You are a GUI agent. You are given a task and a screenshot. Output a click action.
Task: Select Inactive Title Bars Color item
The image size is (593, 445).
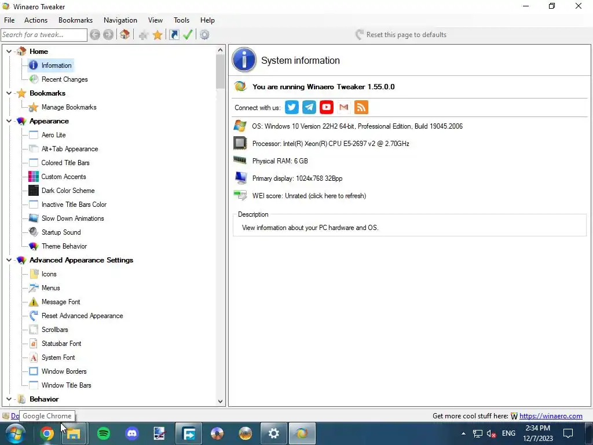pyautogui.click(x=74, y=205)
